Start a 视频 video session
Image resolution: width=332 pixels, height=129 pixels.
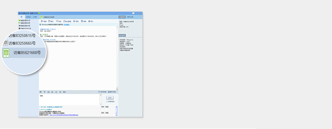76,21
